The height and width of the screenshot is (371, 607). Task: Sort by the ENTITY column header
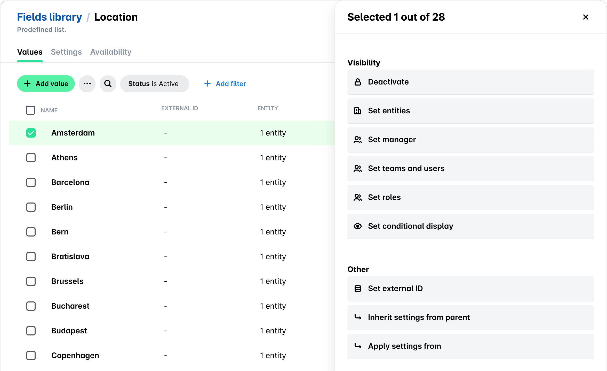(x=268, y=108)
